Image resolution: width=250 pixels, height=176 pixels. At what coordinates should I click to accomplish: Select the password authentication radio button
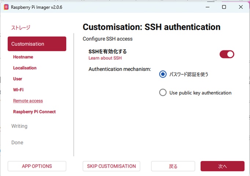point(163,74)
